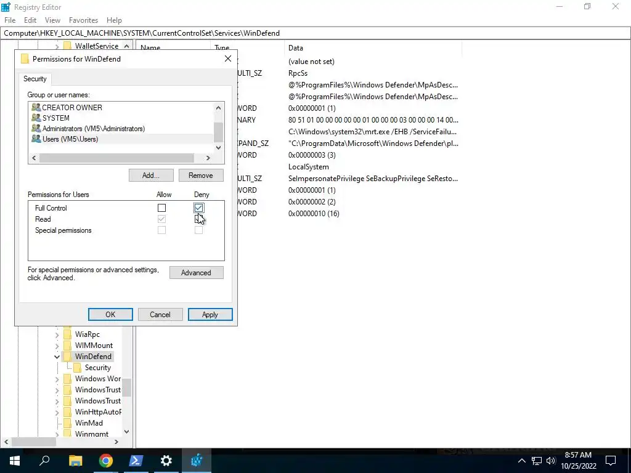Open File Explorer from taskbar
The width and height of the screenshot is (631, 473).
tap(75, 461)
